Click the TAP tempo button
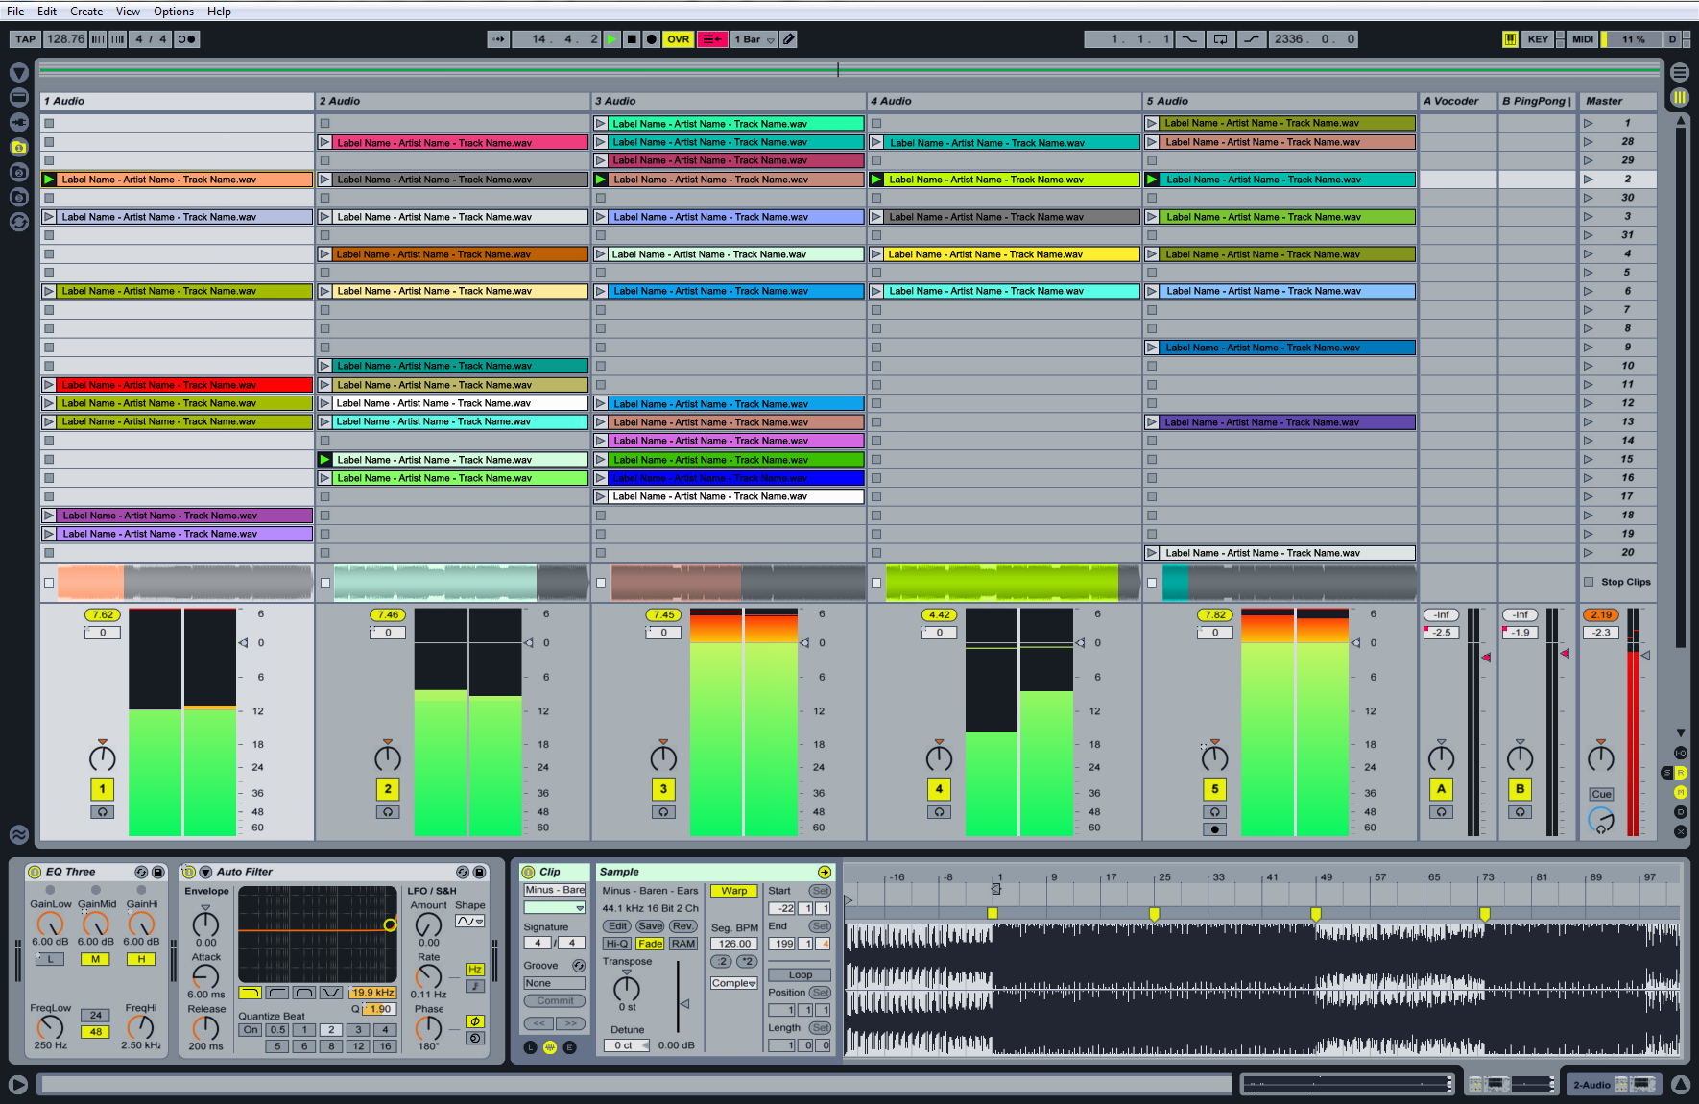Image resolution: width=1699 pixels, height=1104 pixels. point(25,39)
